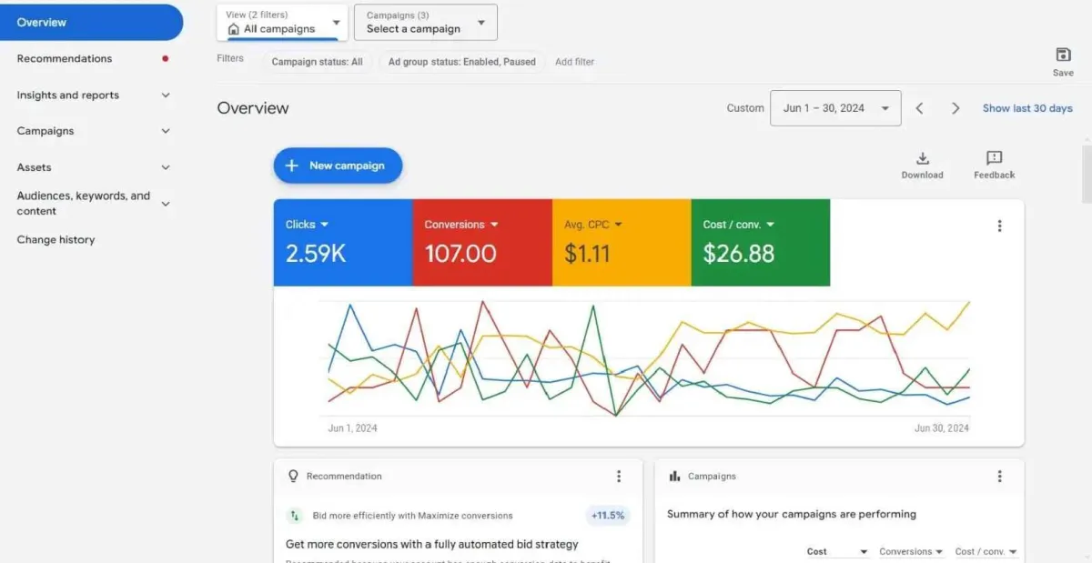
Task: Open metrics scorecard three-dot menu
Action: (x=999, y=226)
